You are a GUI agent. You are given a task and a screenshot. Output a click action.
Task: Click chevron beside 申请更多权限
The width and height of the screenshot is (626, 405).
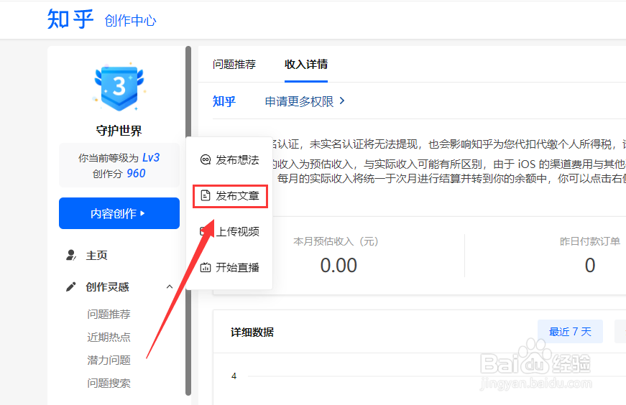click(x=342, y=101)
